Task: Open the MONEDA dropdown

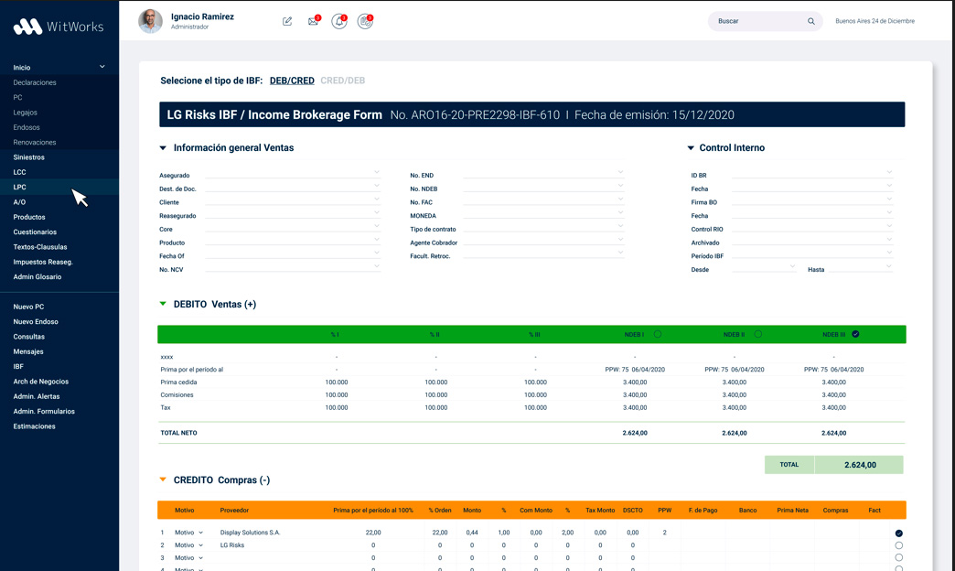Action: point(619,213)
